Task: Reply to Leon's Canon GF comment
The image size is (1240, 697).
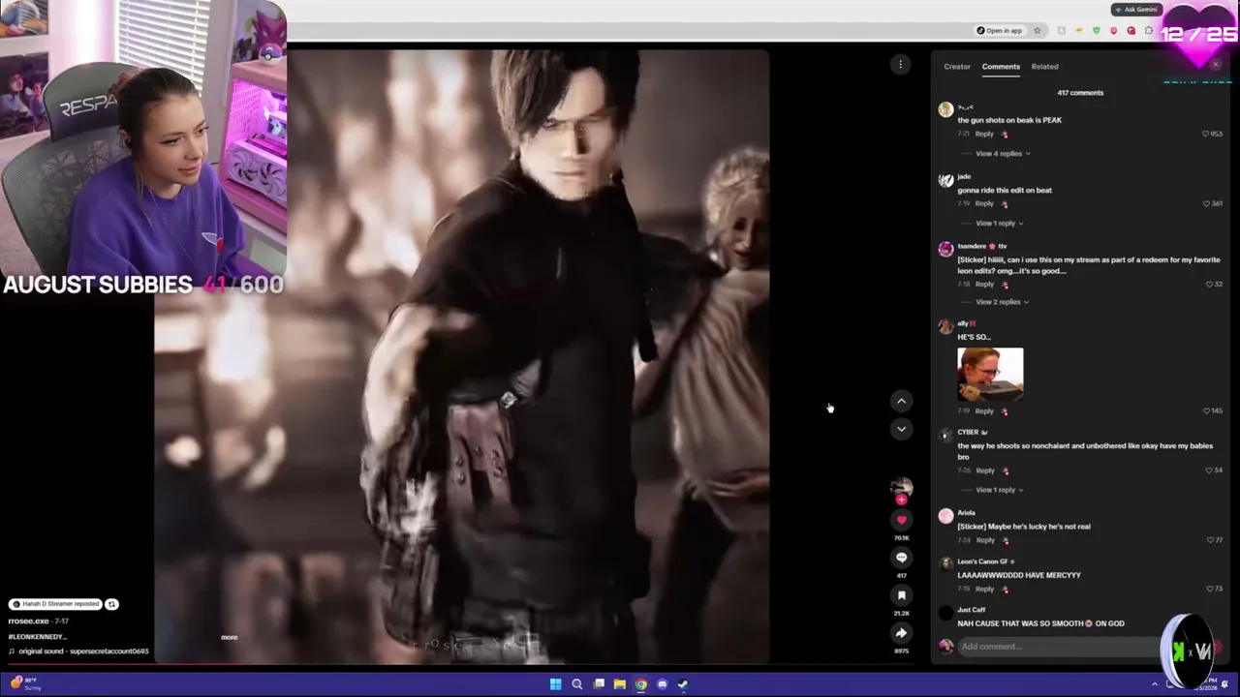Action: 984,589
